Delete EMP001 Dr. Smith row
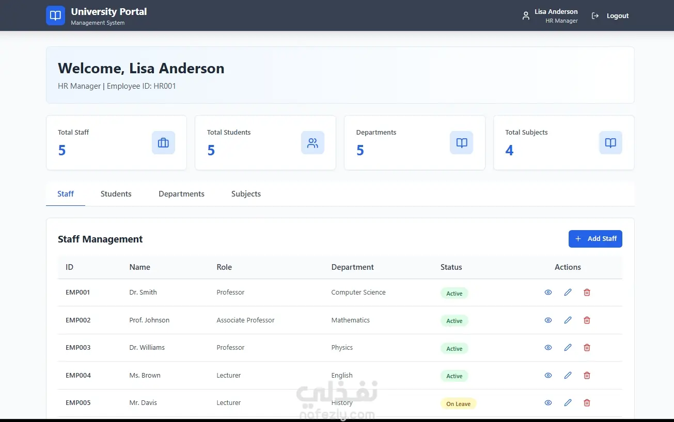The height and width of the screenshot is (422, 674). click(x=587, y=293)
